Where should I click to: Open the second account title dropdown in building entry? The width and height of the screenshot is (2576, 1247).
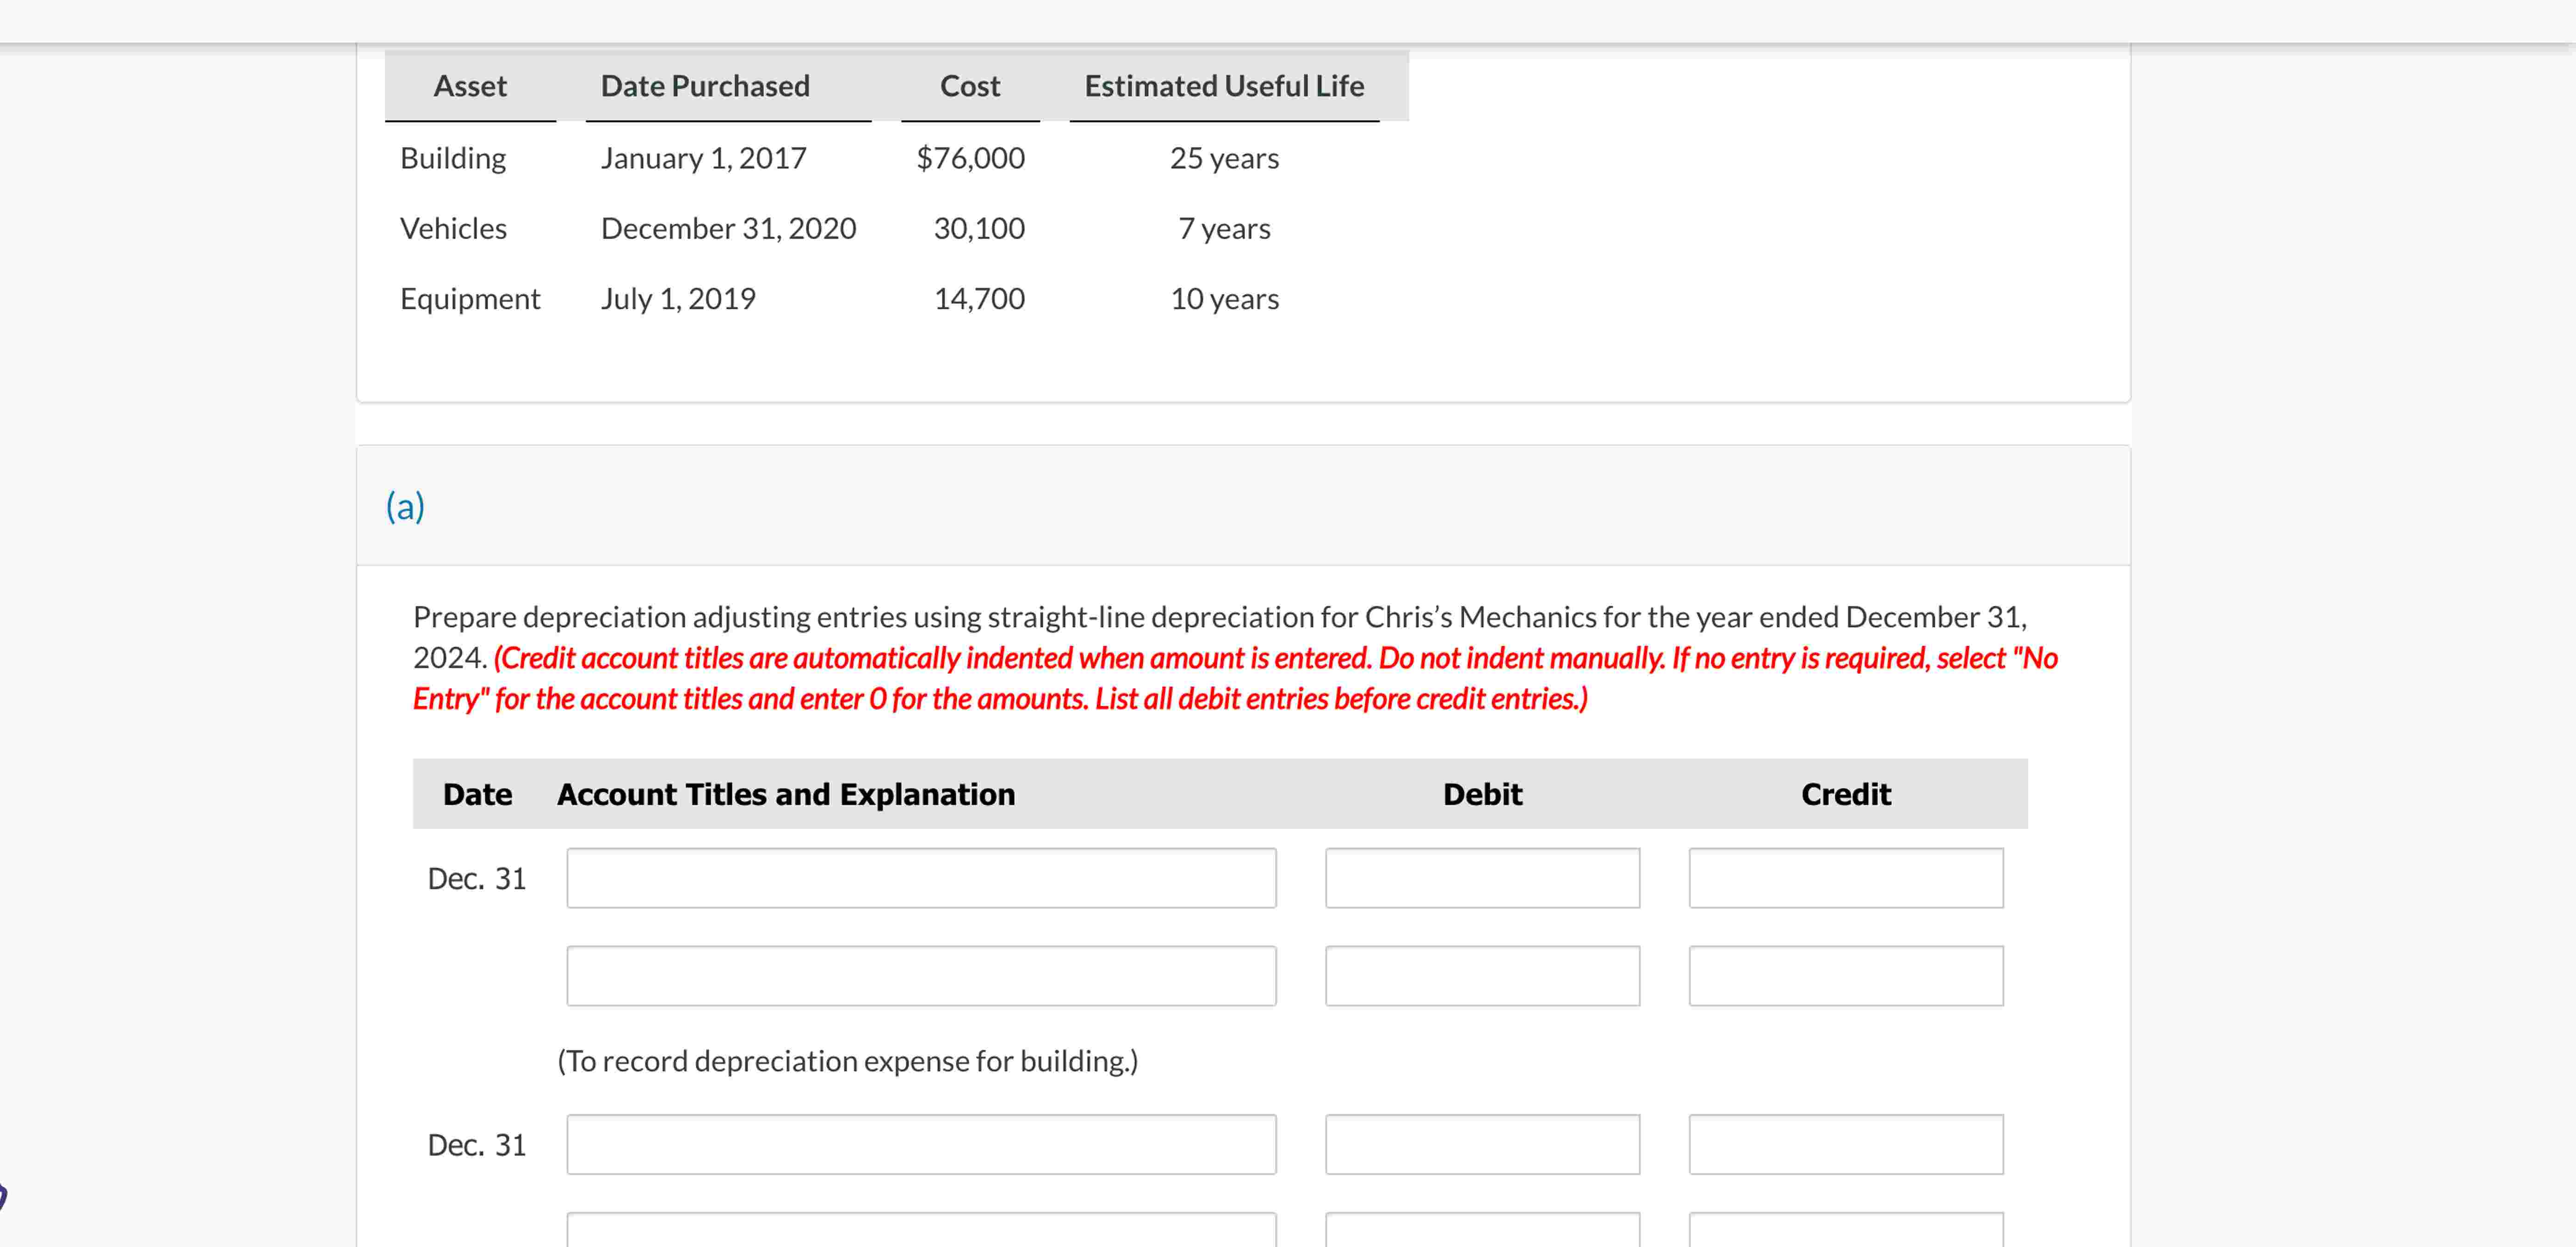coord(920,975)
